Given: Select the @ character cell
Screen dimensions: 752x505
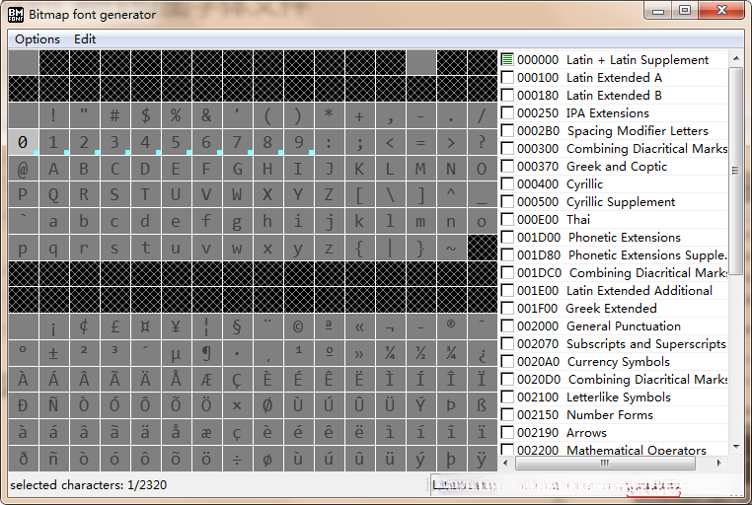Looking at the screenshot, I should tap(23, 169).
